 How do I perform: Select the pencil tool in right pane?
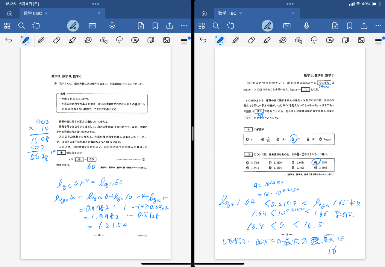point(236,40)
